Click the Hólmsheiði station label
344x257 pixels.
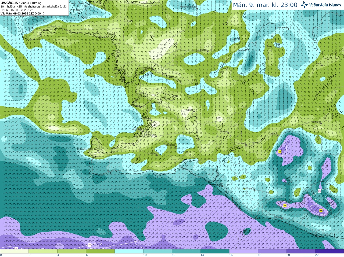click(150, 135)
